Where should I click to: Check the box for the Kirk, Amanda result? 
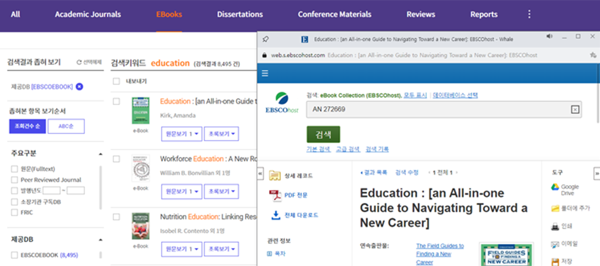116,101
